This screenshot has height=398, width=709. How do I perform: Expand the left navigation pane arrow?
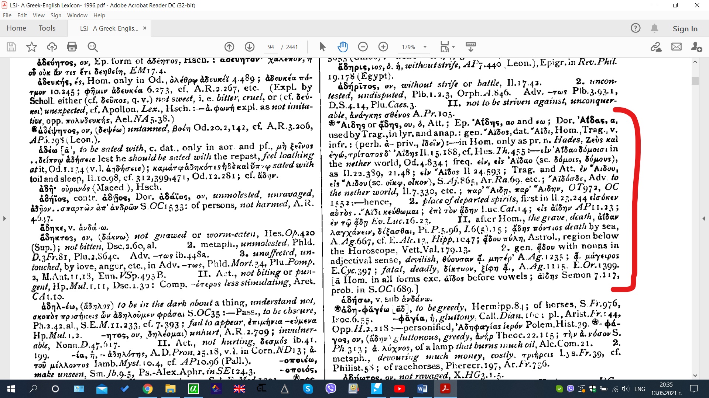[4, 219]
